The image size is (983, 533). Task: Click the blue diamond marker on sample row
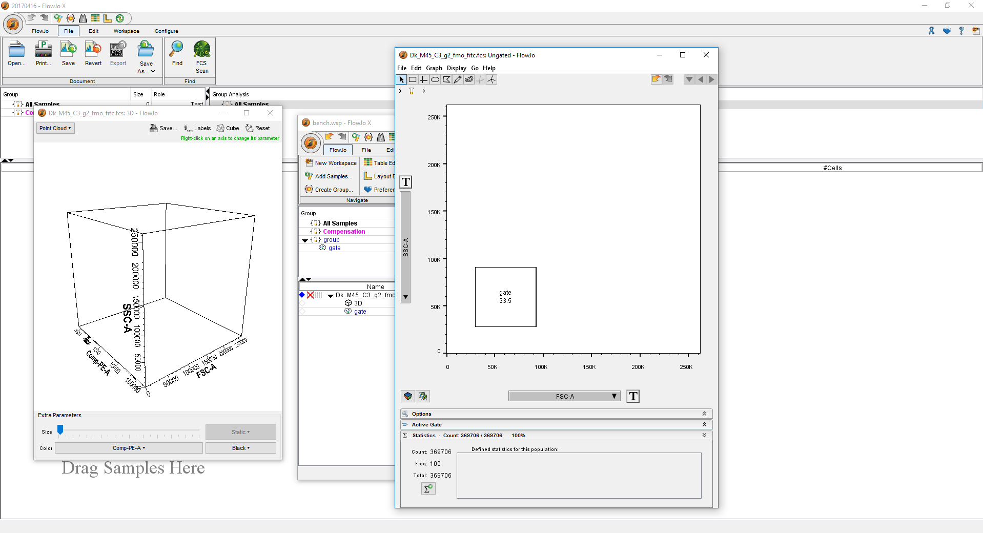[x=302, y=295]
